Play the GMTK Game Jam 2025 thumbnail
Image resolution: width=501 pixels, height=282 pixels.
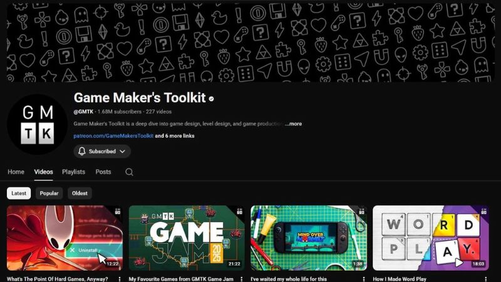point(187,238)
